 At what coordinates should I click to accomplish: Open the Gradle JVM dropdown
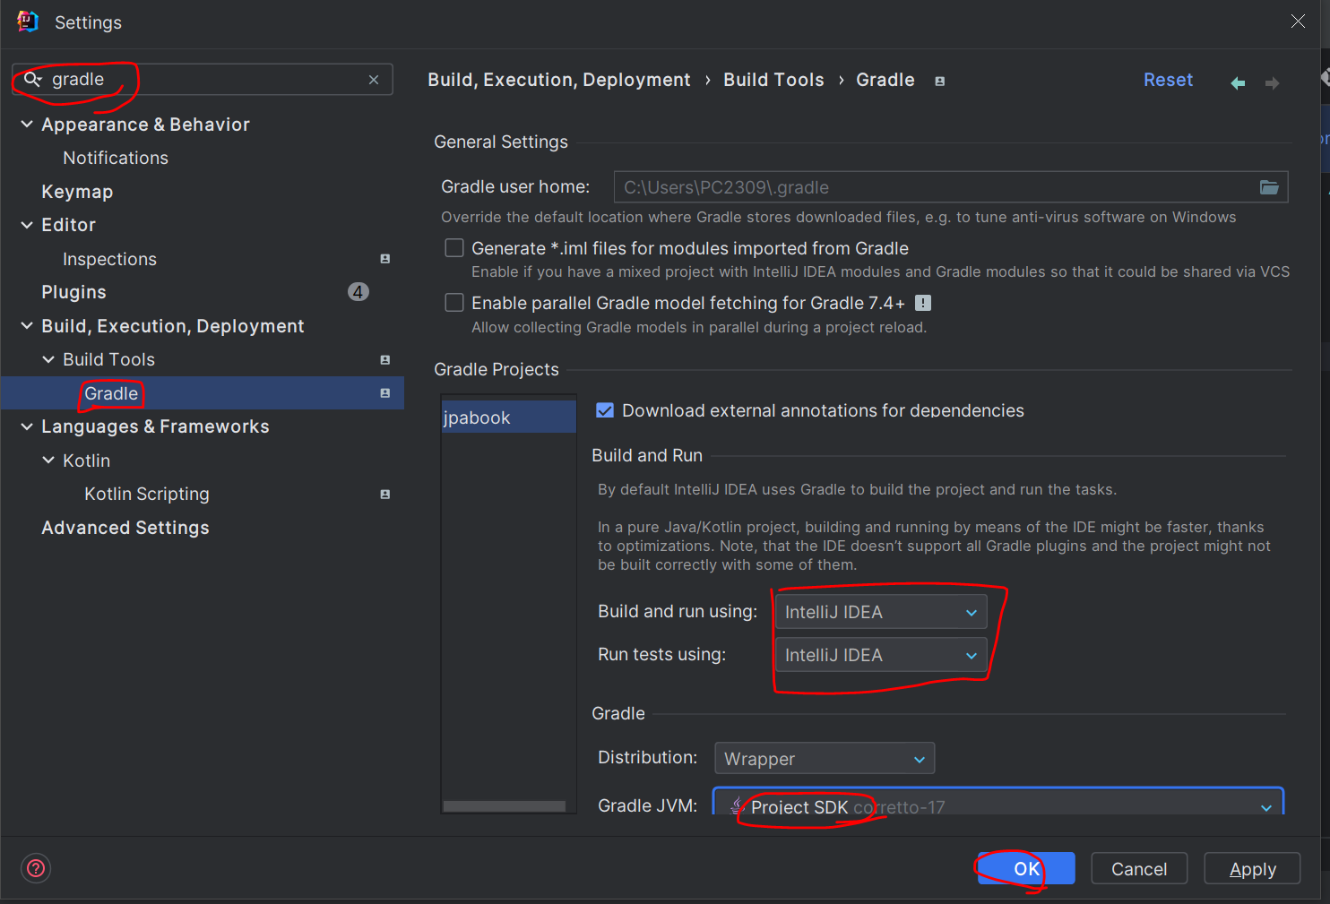998,802
